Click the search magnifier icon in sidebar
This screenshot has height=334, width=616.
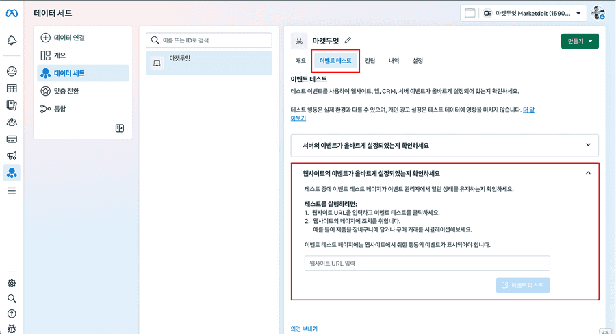(x=12, y=298)
